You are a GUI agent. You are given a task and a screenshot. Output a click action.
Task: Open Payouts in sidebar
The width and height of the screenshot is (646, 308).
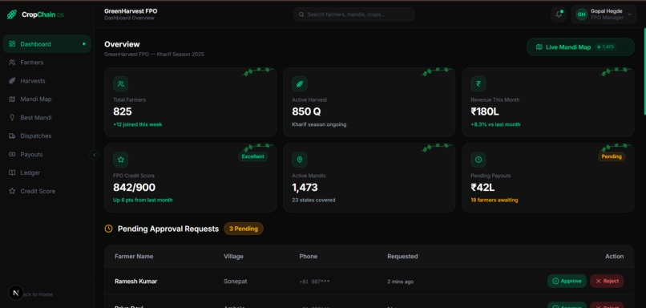coord(47,154)
